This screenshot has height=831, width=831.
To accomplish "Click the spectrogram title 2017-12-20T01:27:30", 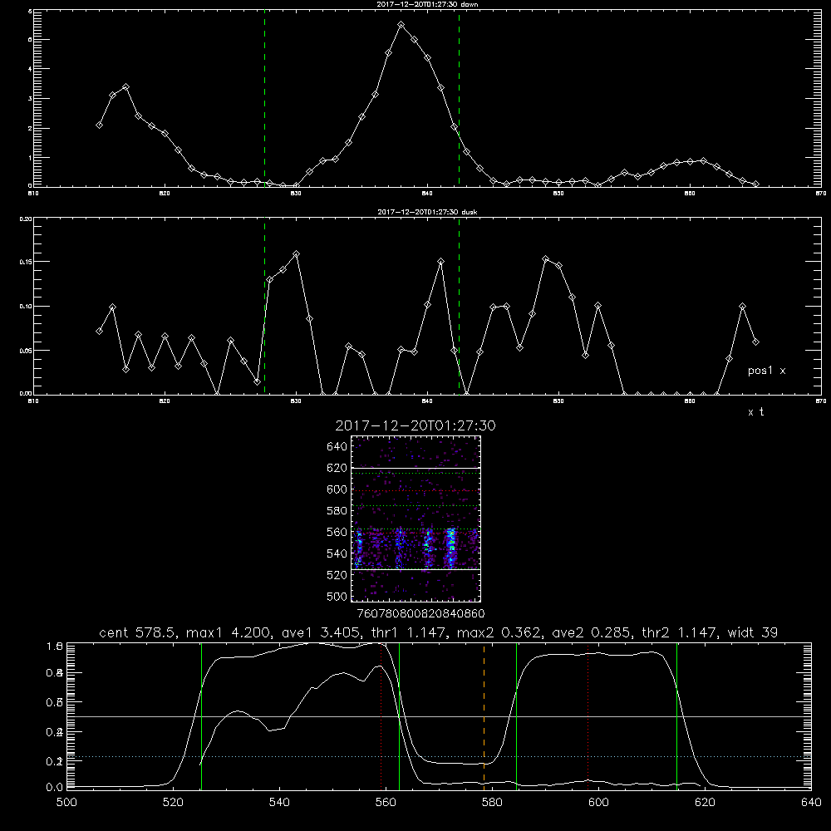I will coord(415,425).
